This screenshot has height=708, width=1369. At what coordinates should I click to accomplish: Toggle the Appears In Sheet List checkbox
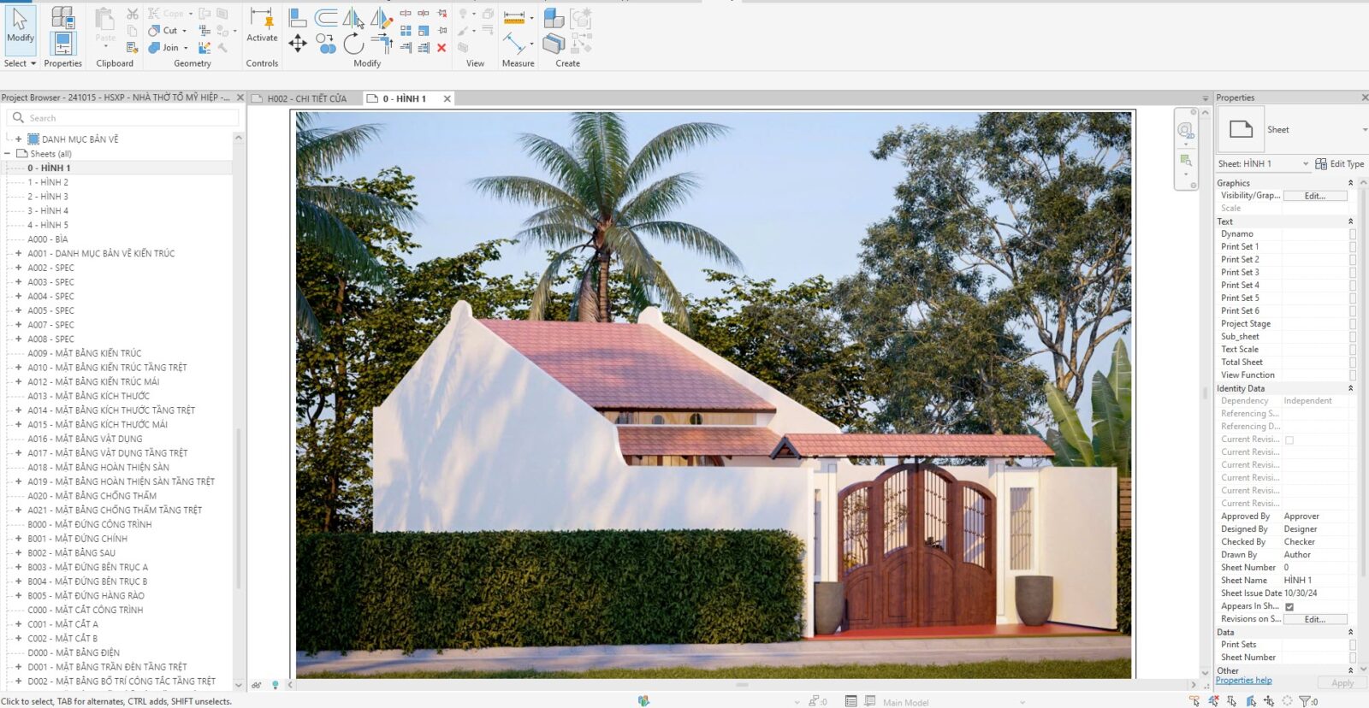[1289, 606]
